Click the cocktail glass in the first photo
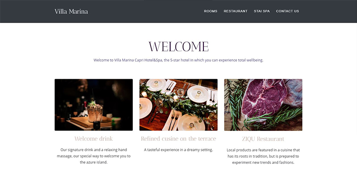Screen dimensions: 357x180 click(95, 113)
